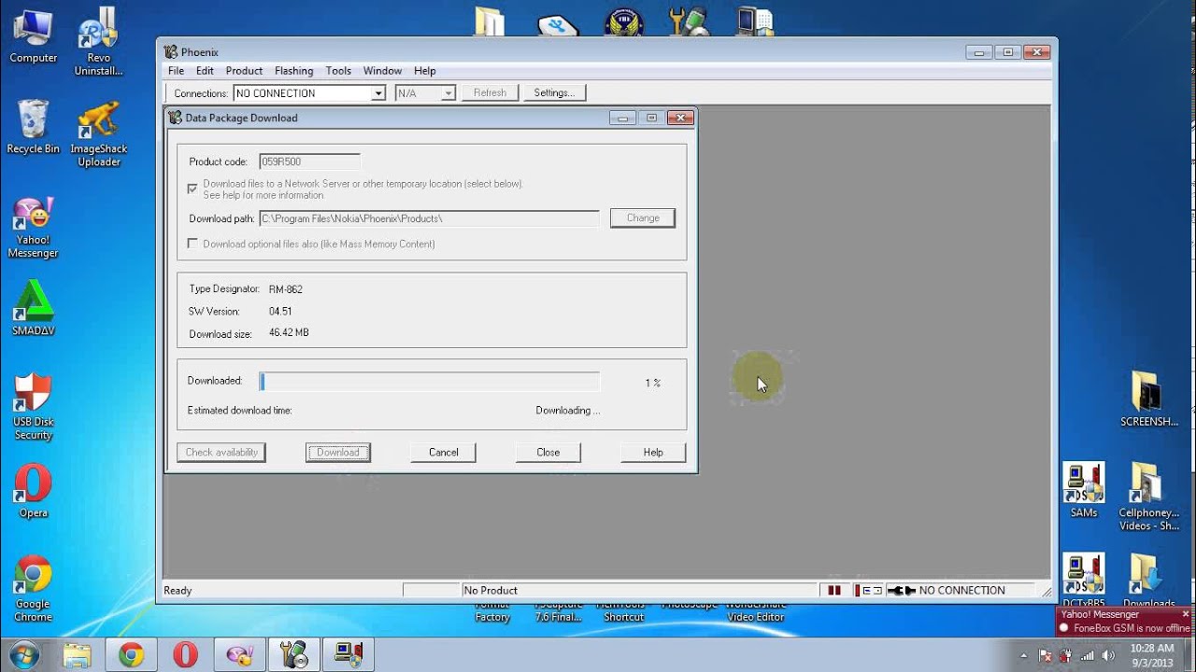
Task: Show hidden tray icons arrow
Action: click(1024, 655)
